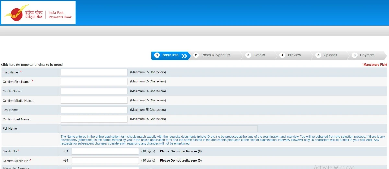Click the 10 digits hint beside Mobile No.

[x=148, y=151]
